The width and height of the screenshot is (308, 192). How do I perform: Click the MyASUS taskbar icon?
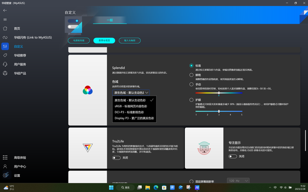tap(197, 188)
